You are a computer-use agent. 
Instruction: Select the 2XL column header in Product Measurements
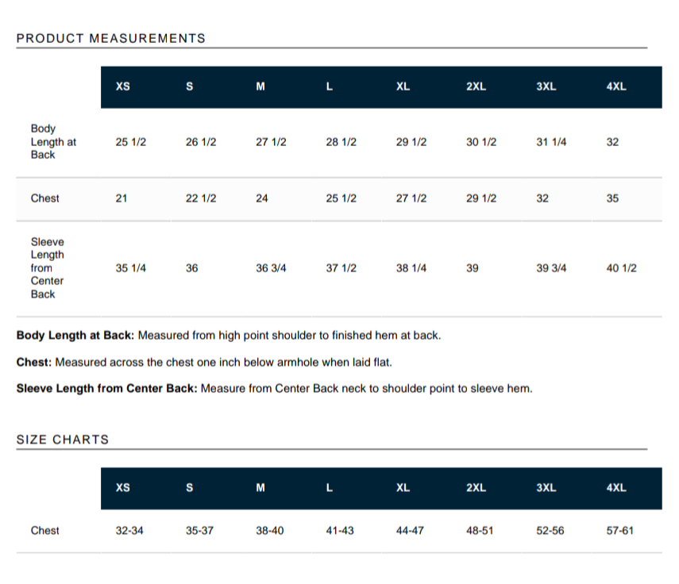pyautogui.click(x=476, y=86)
